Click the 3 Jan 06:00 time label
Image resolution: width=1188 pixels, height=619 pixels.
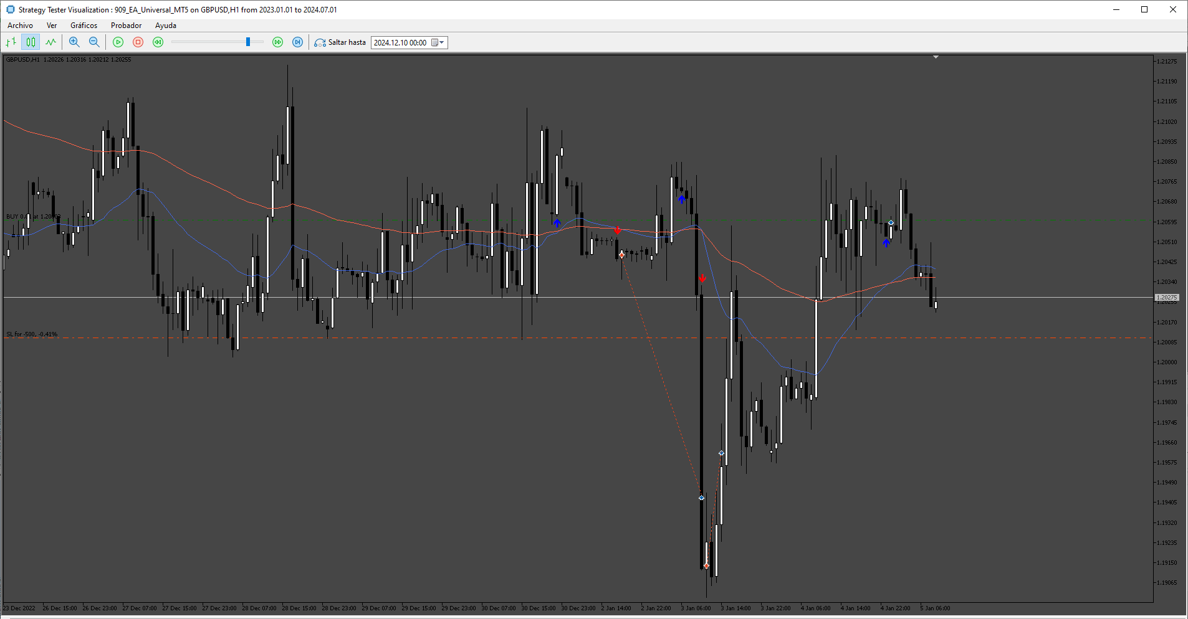pyautogui.click(x=696, y=608)
